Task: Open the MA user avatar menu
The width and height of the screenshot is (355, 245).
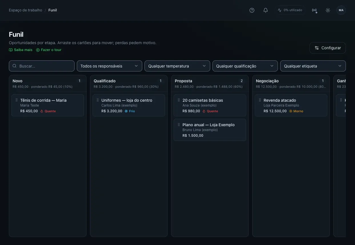Action: click(341, 10)
